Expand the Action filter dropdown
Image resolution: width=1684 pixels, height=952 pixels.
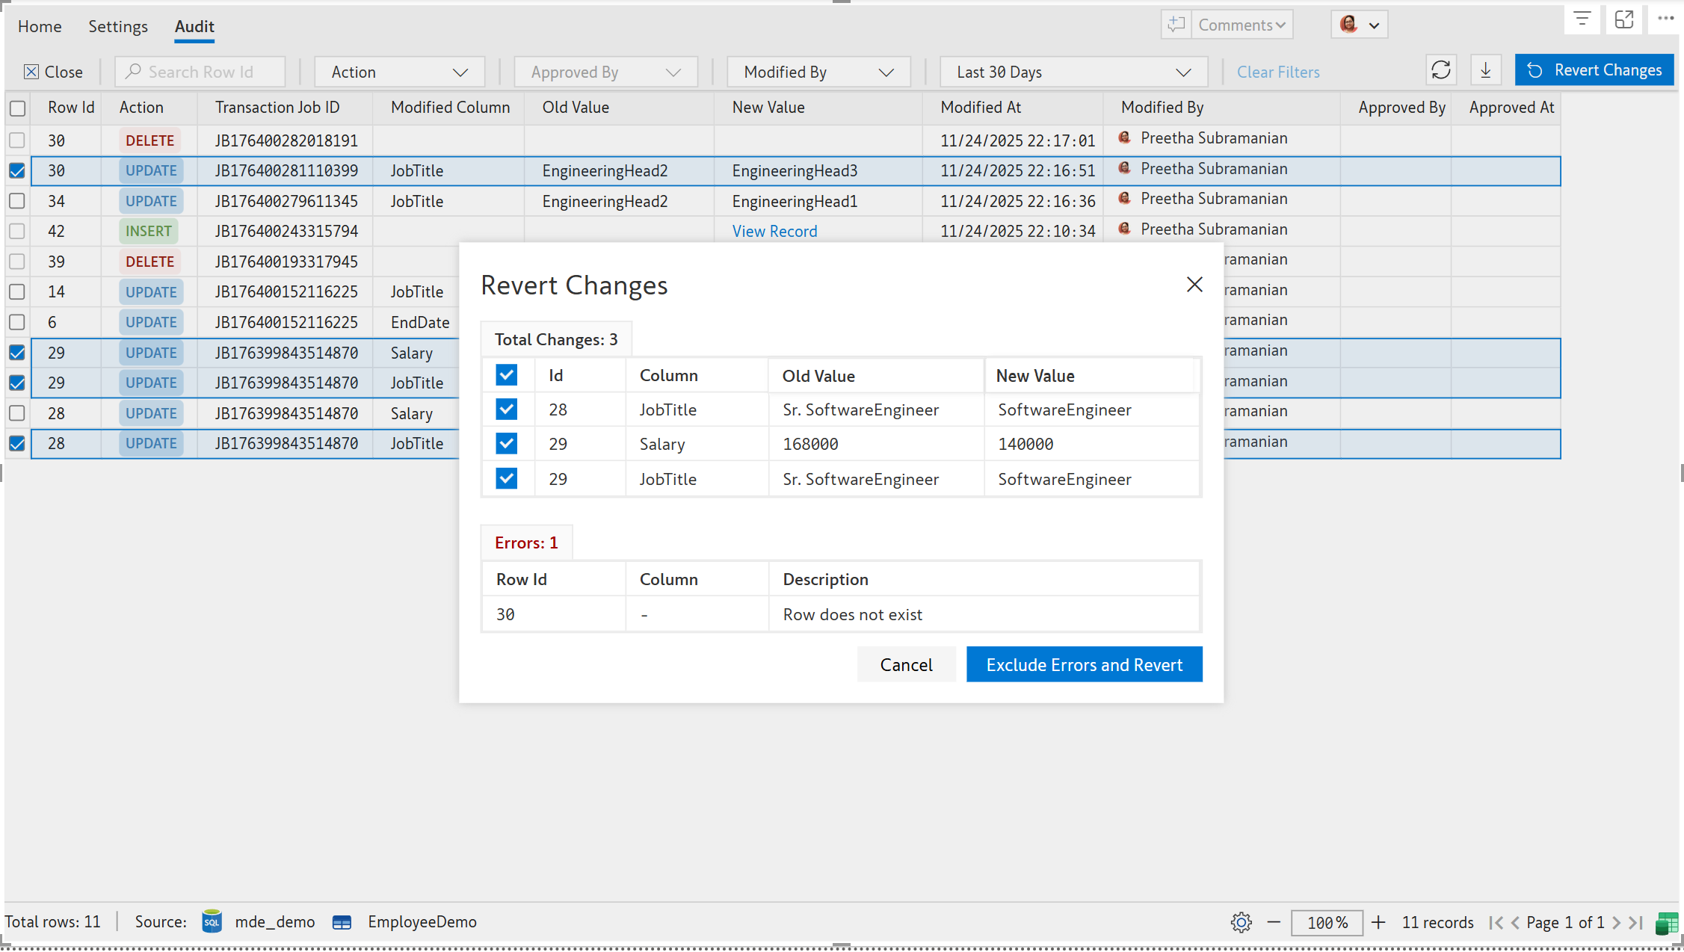(399, 72)
